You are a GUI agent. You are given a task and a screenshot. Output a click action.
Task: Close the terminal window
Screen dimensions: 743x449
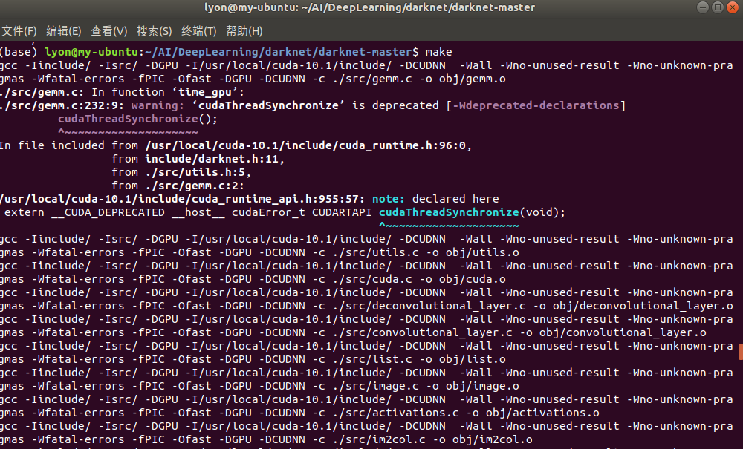pos(732,7)
